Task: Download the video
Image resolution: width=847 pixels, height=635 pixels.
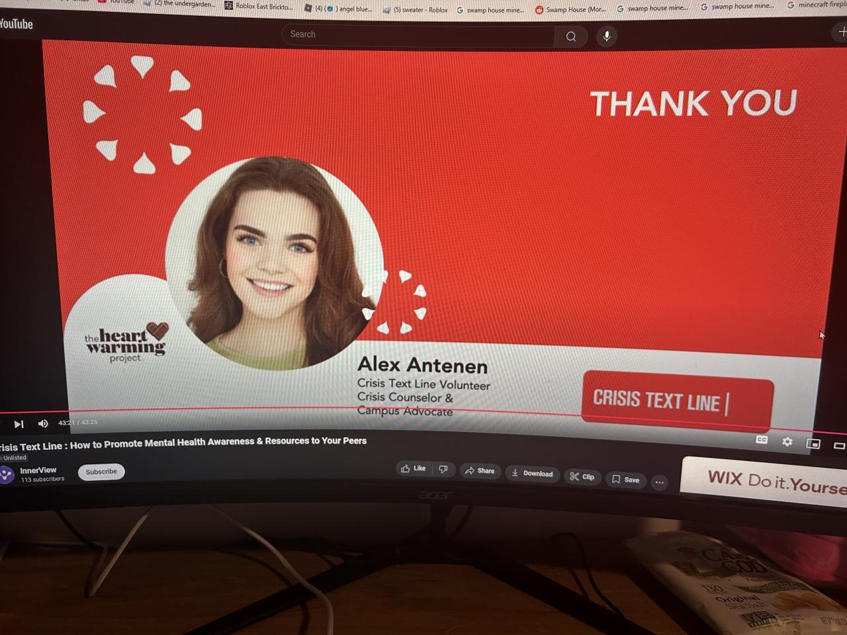Action: 532,473
